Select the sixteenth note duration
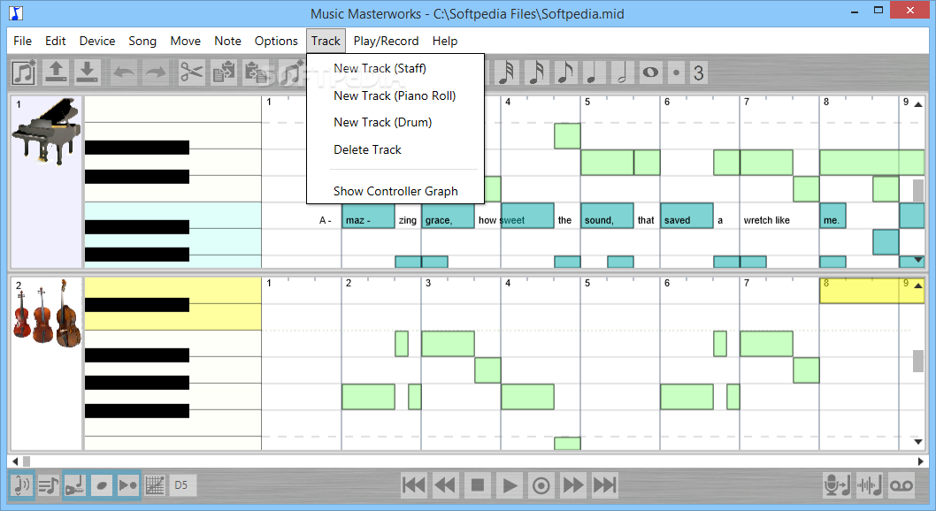 point(535,72)
